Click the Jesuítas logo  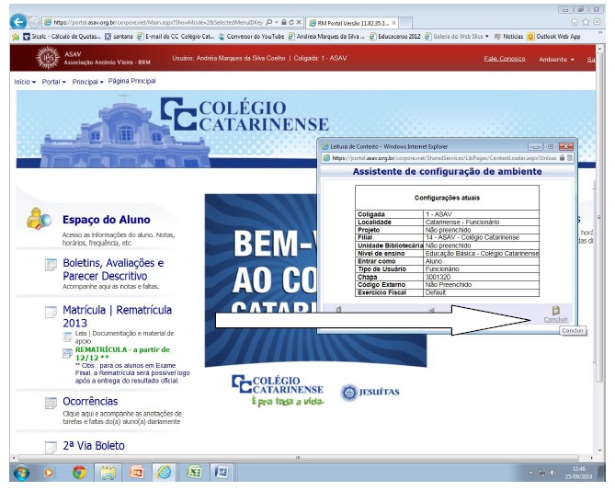(x=370, y=393)
